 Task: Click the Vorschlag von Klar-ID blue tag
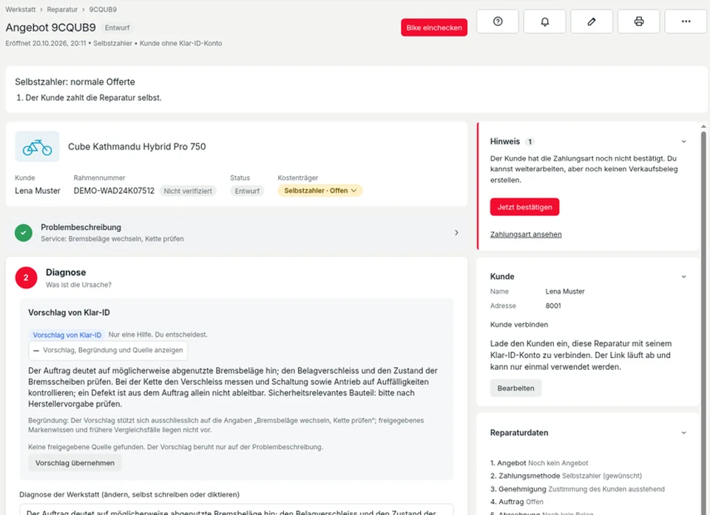67,335
